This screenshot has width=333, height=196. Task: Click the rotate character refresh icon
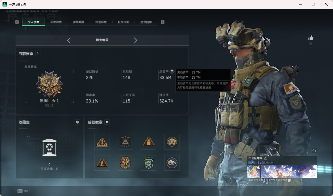point(314,150)
